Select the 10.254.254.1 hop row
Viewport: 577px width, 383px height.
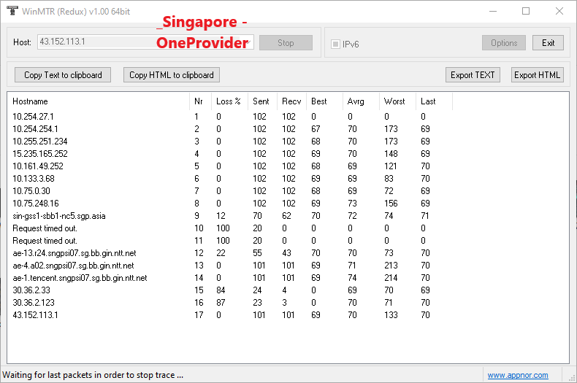(230, 129)
